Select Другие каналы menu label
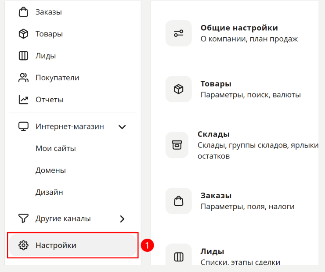Viewport: 325px width, 272px height. click(x=63, y=218)
